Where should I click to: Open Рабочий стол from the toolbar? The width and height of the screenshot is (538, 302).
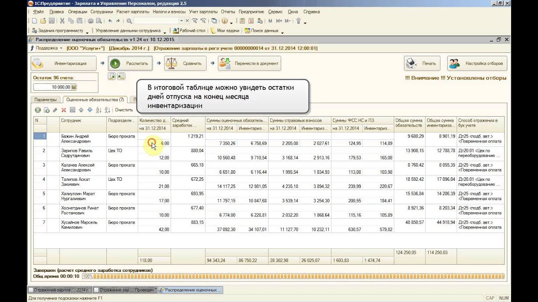(x=189, y=31)
